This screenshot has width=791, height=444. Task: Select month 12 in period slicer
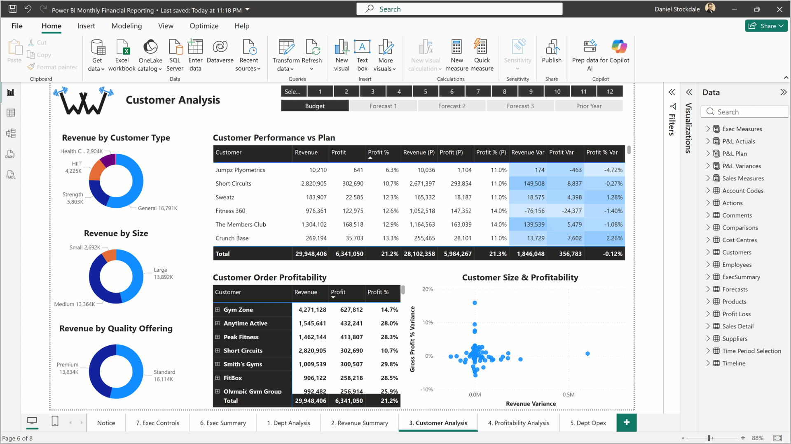610,91
